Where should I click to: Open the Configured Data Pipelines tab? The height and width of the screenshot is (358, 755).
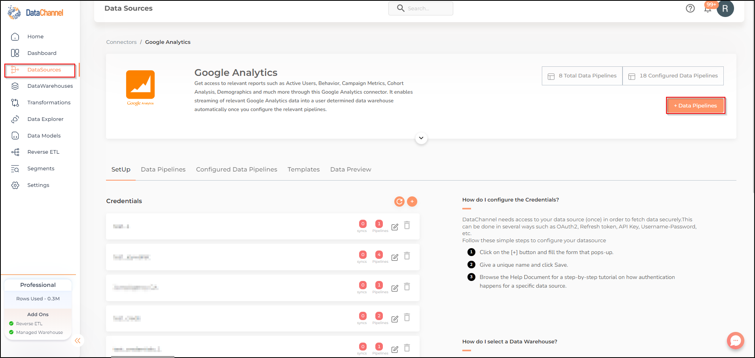237,170
